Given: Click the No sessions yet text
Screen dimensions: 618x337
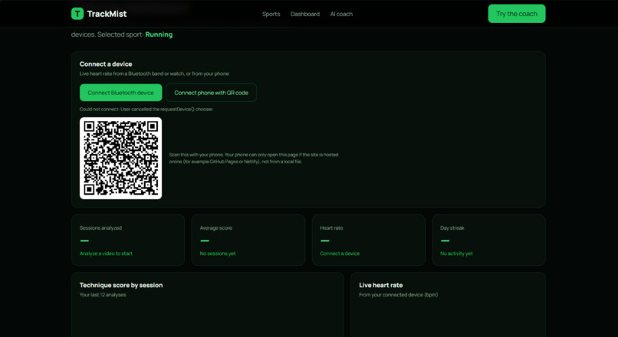Looking at the screenshot, I should coord(218,254).
